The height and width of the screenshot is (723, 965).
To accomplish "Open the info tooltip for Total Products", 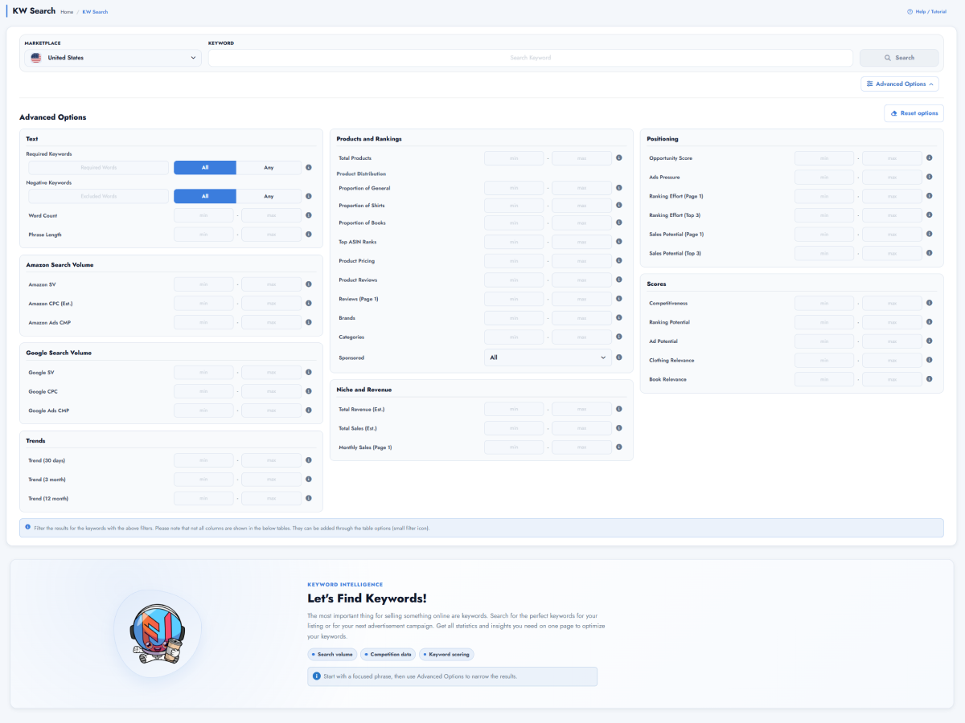I will 619,158.
